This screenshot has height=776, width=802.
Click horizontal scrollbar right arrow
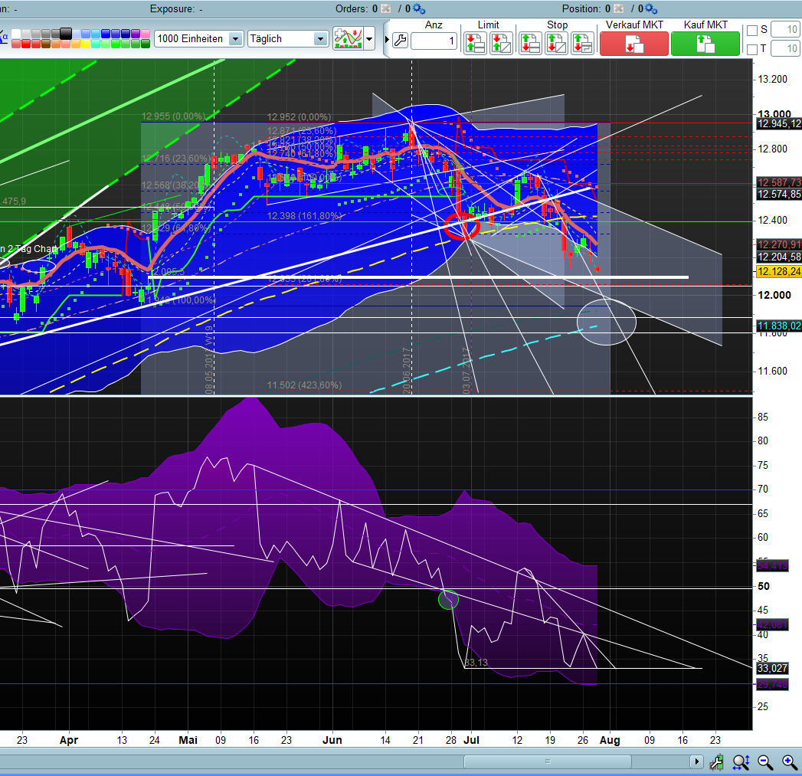[696, 761]
